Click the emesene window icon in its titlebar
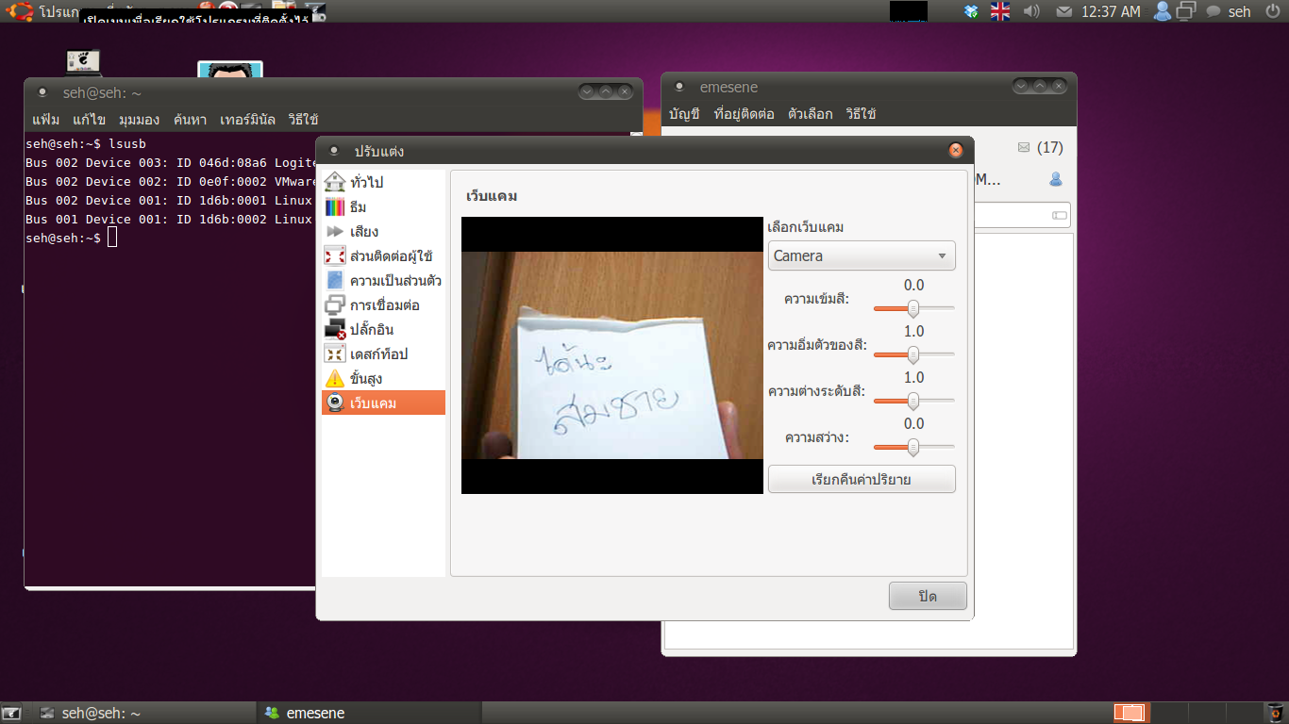Image resolution: width=1289 pixels, height=724 pixels. pos(678,87)
